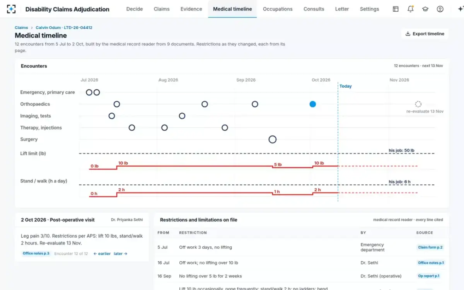Screen dimensions: 464x290
Task: Select the July Orthopaedics encounter marker
Action: coord(117,104)
